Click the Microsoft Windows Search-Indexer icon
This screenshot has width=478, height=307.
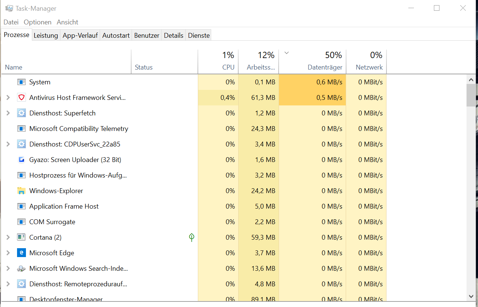pos(21,269)
